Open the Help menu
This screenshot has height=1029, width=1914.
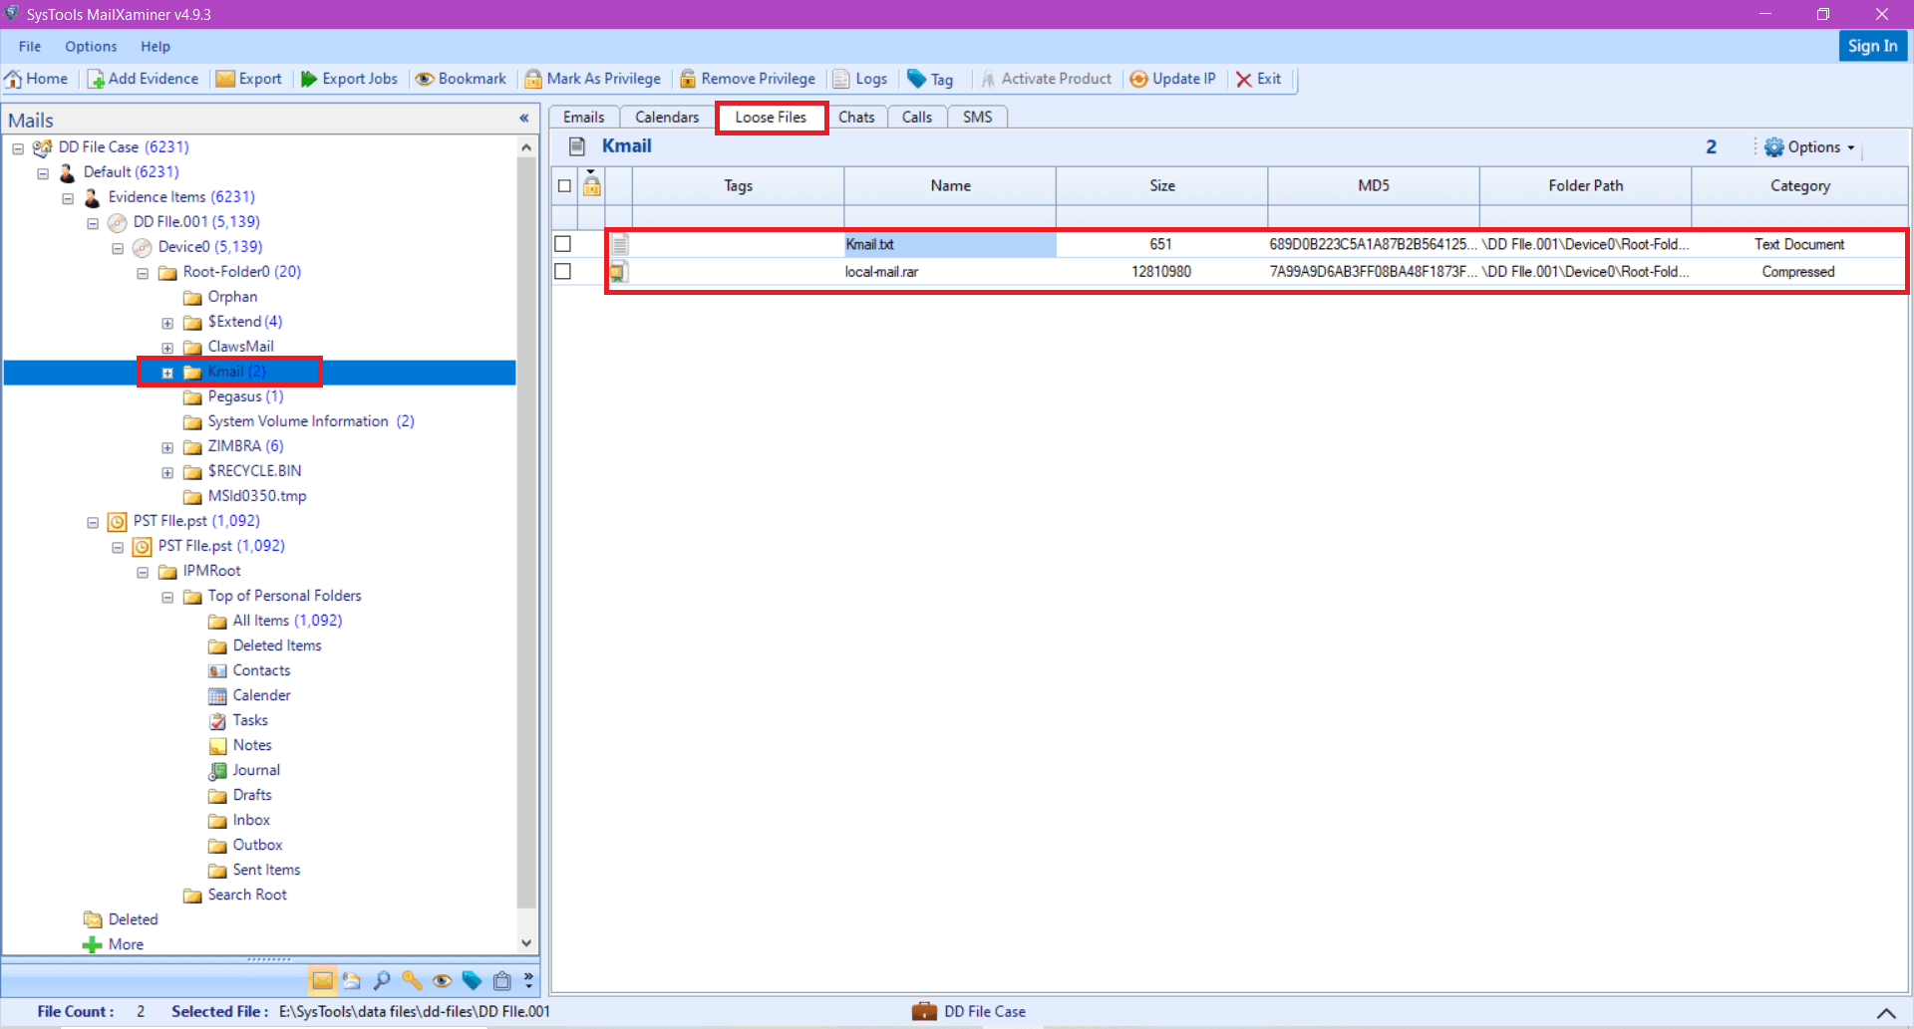156,46
